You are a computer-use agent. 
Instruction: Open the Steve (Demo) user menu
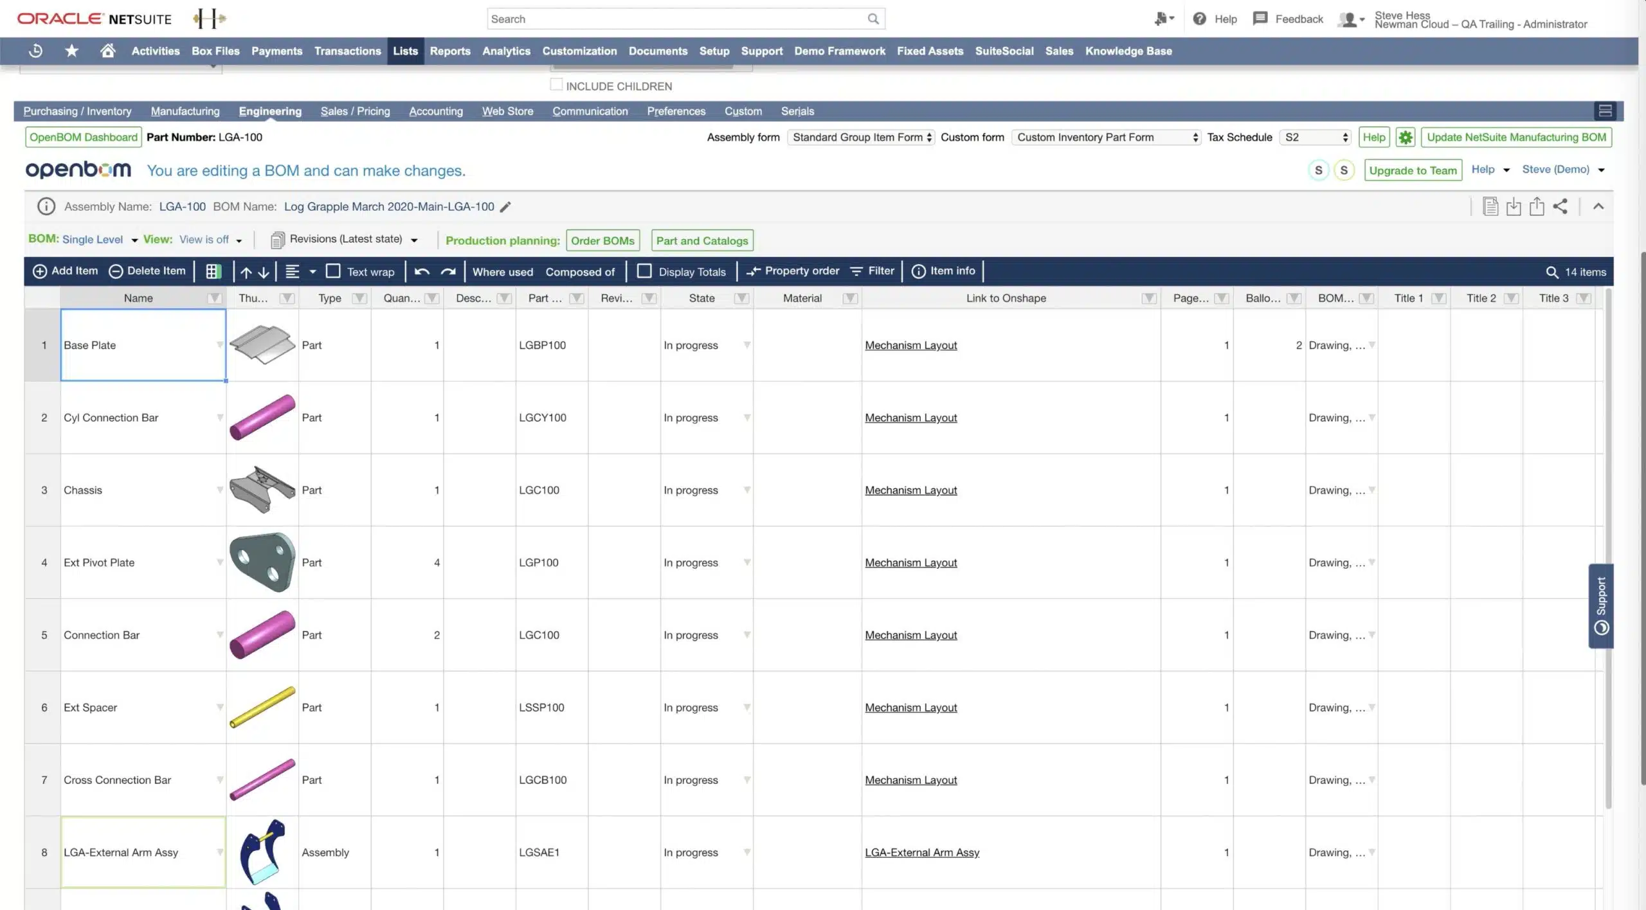pos(1563,170)
